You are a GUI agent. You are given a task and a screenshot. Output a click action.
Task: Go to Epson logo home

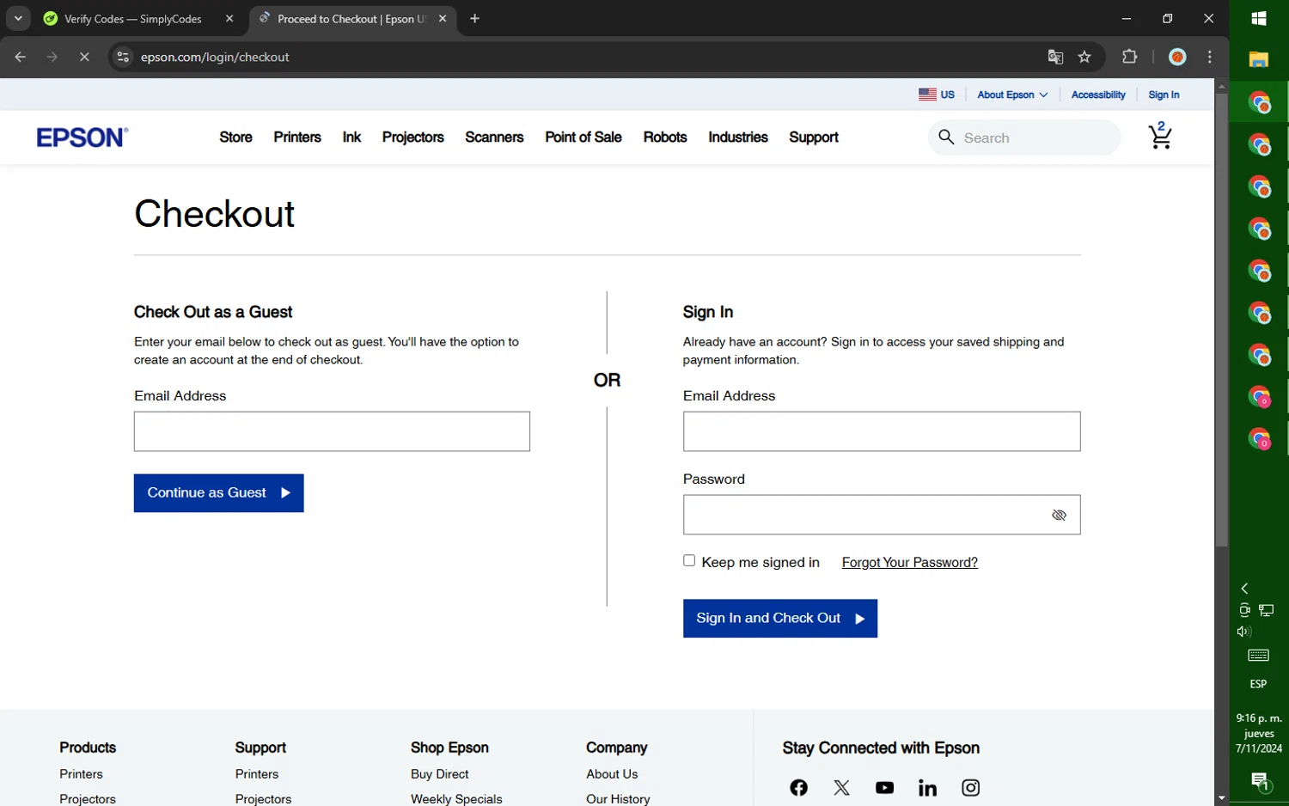pyautogui.click(x=82, y=137)
